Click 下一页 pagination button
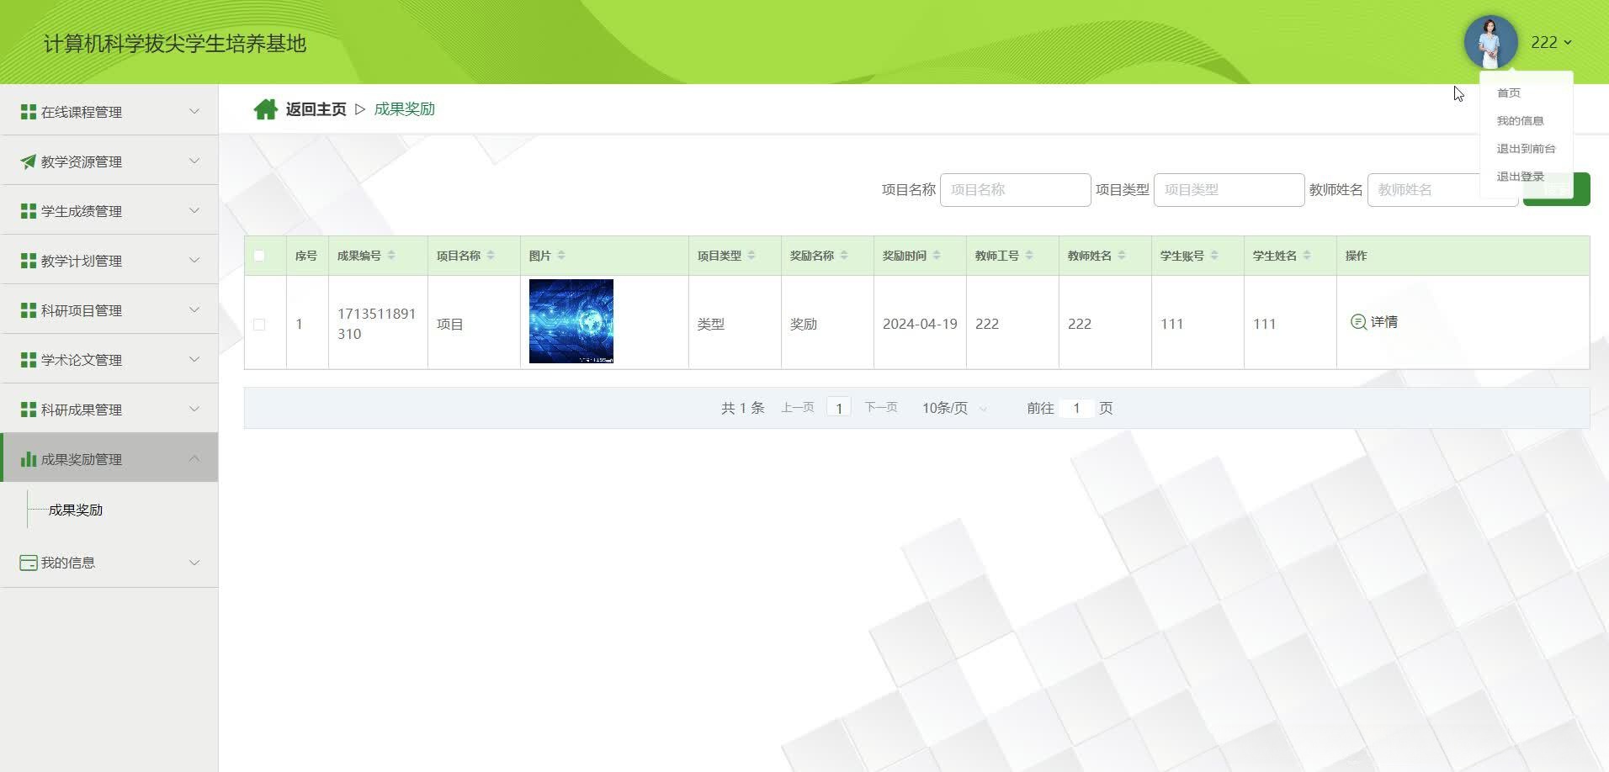The width and height of the screenshot is (1609, 772). [881, 408]
